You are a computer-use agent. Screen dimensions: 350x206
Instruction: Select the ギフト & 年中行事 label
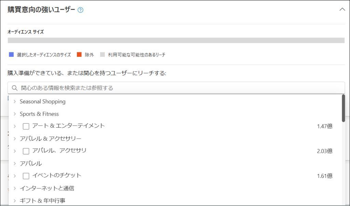click(42, 201)
